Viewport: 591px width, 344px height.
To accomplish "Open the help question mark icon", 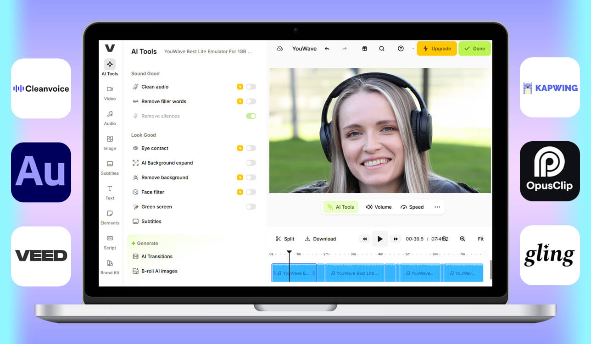I will click(401, 49).
